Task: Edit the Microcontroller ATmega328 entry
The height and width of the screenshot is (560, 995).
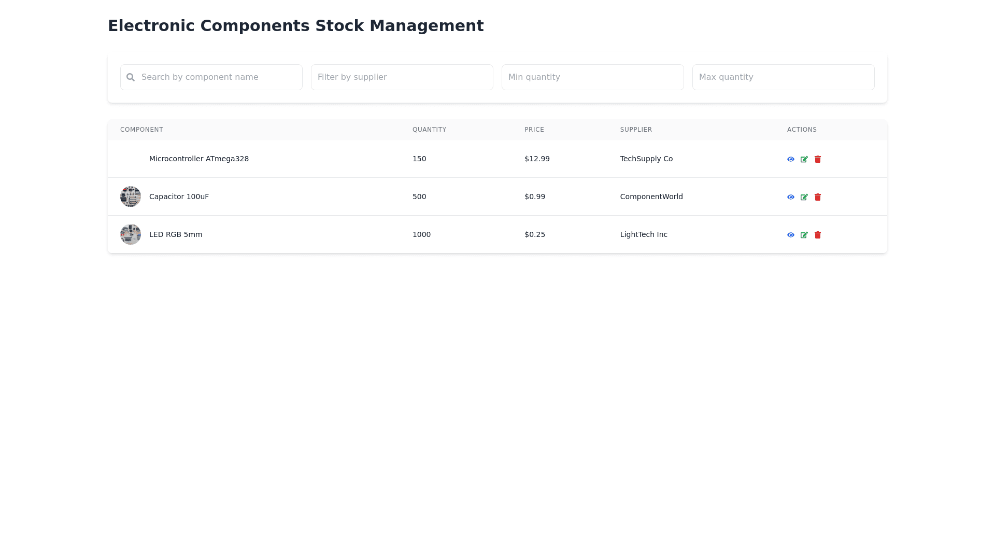Action: pos(804,159)
